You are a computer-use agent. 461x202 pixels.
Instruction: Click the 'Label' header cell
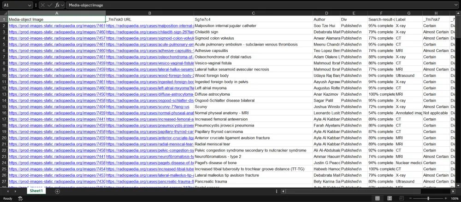click(408, 19)
